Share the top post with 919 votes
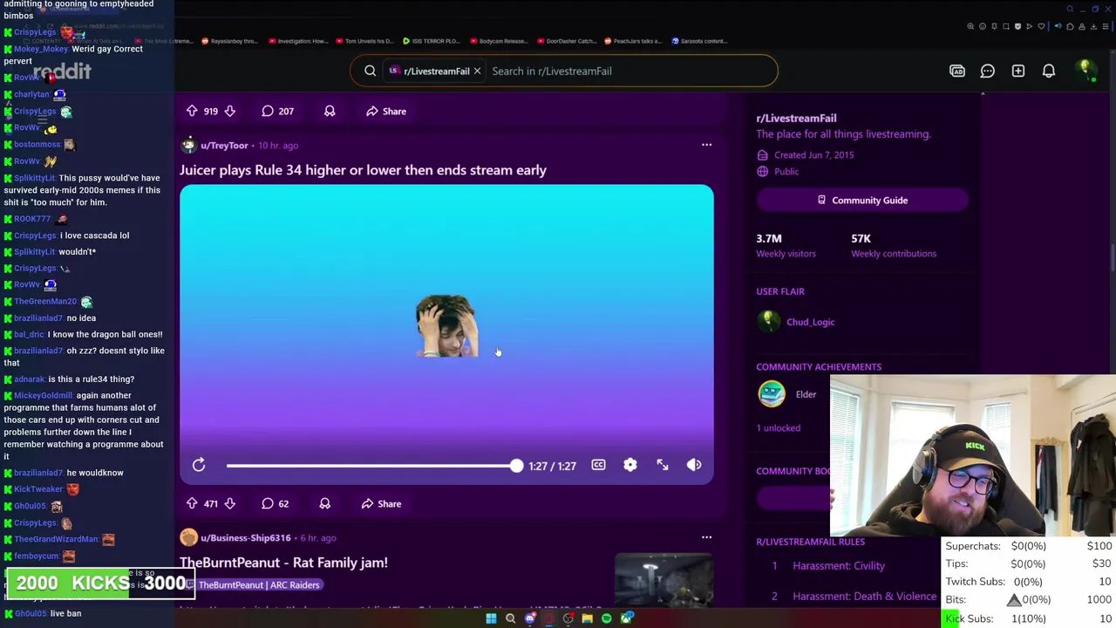1116x628 pixels. pyautogui.click(x=386, y=111)
